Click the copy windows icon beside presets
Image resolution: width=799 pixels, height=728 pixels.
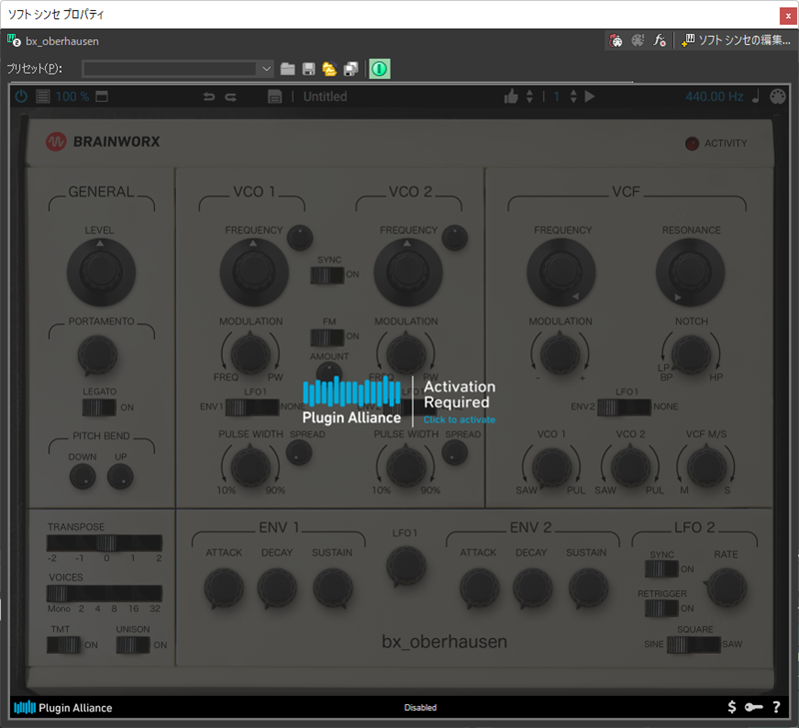[x=351, y=69]
